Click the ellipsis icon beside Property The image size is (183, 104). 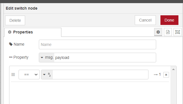click(11, 57)
